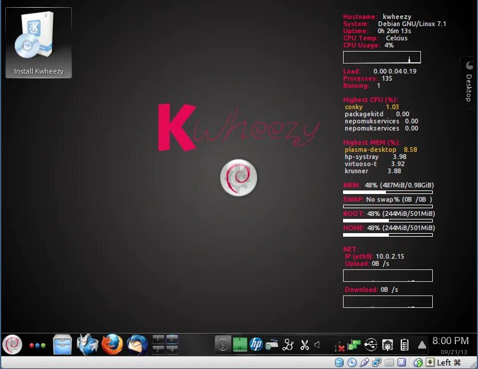Click the Download network graph
478x369 pixels.
tap(388, 302)
